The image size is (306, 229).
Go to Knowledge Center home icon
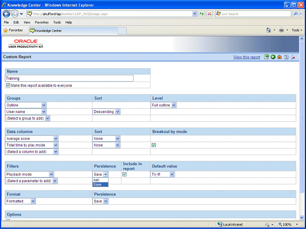click(x=279, y=57)
